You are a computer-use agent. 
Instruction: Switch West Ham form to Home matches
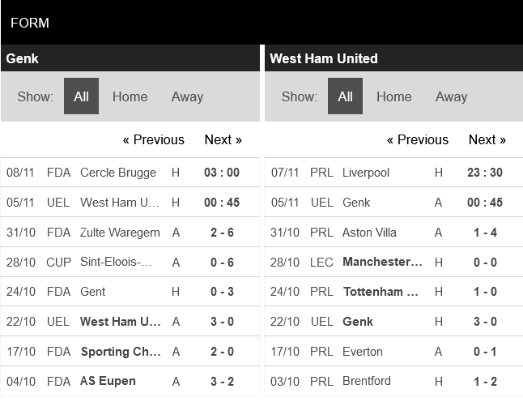393,96
